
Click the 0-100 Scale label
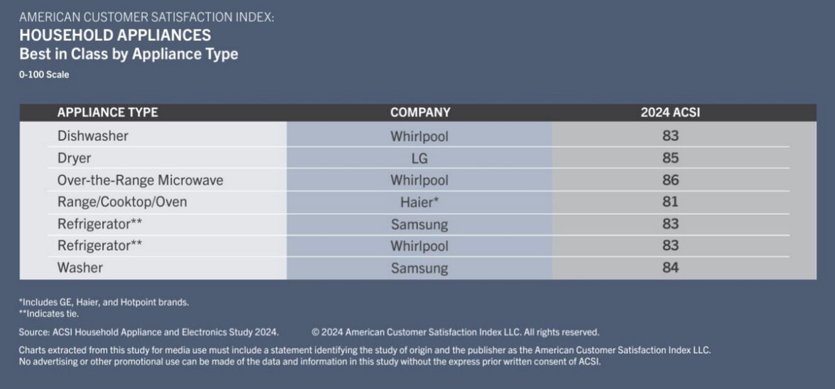pyautogui.click(x=44, y=75)
